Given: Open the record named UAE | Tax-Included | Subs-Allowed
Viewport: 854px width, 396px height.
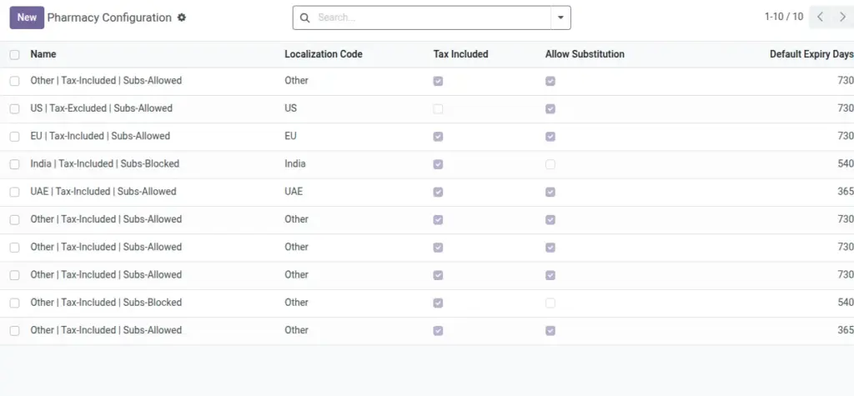Looking at the screenshot, I should [x=103, y=192].
